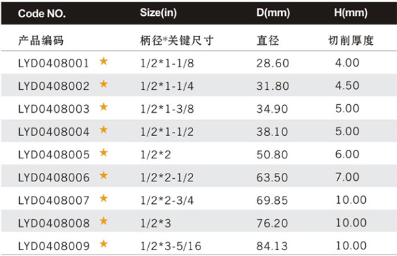Click the star icon for LYD0408006

point(104,176)
